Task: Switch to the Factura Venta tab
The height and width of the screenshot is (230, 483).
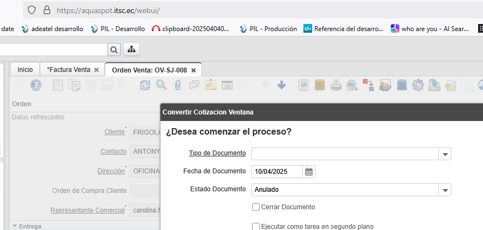Action: (68, 70)
